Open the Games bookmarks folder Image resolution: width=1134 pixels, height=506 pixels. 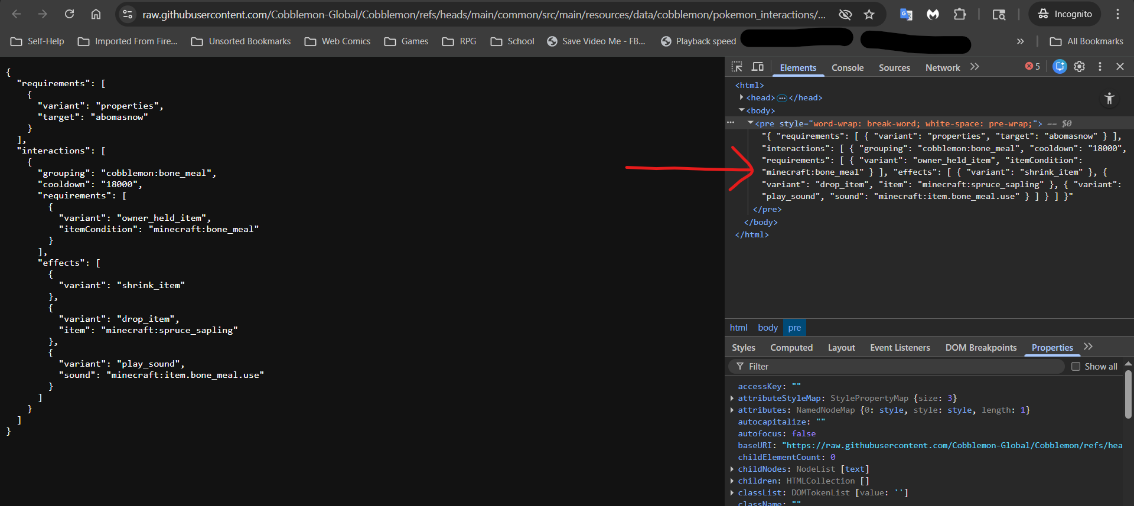point(406,41)
